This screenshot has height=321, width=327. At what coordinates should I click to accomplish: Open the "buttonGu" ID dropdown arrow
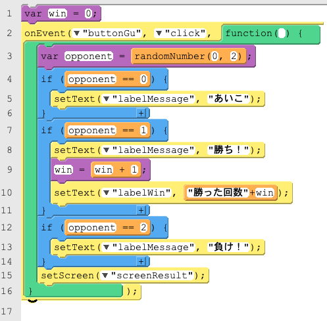76,33
